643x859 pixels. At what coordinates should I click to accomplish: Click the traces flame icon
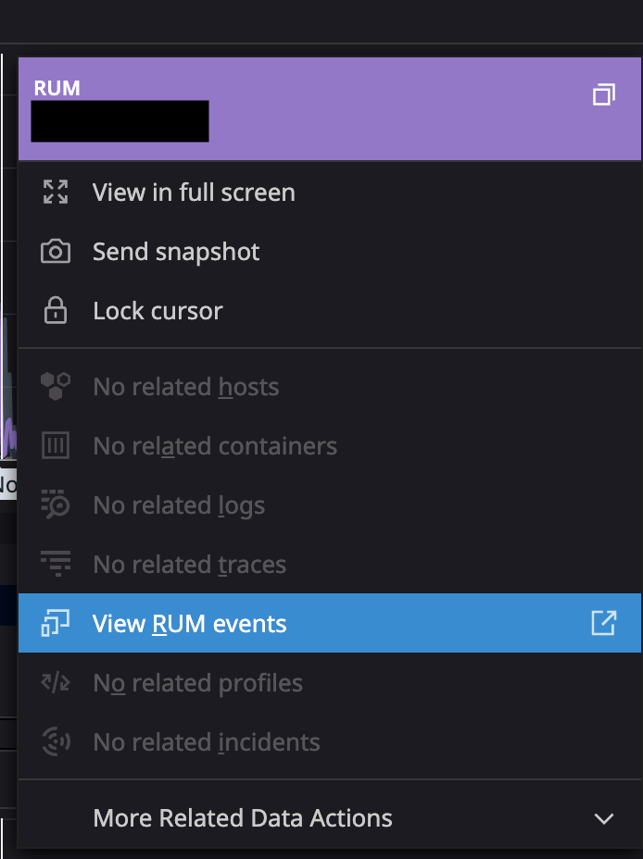pyautogui.click(x=56, y=565)
